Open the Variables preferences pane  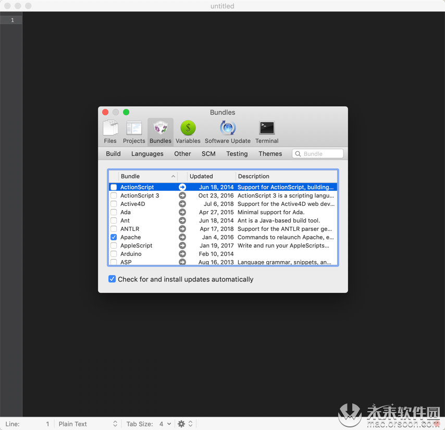[188, 132]
